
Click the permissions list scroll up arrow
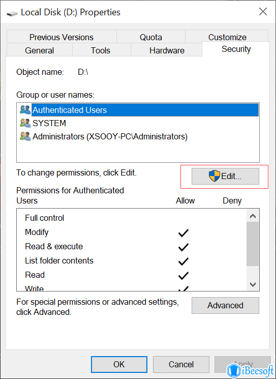[253, 216]
